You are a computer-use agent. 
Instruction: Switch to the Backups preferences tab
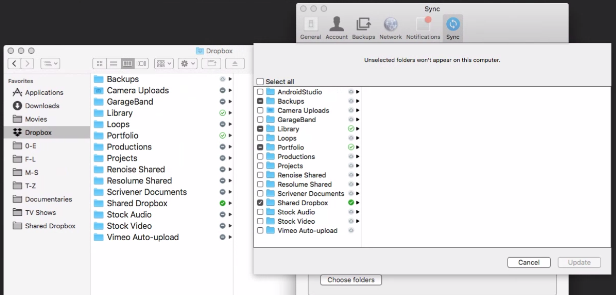[x=363, y=28]
